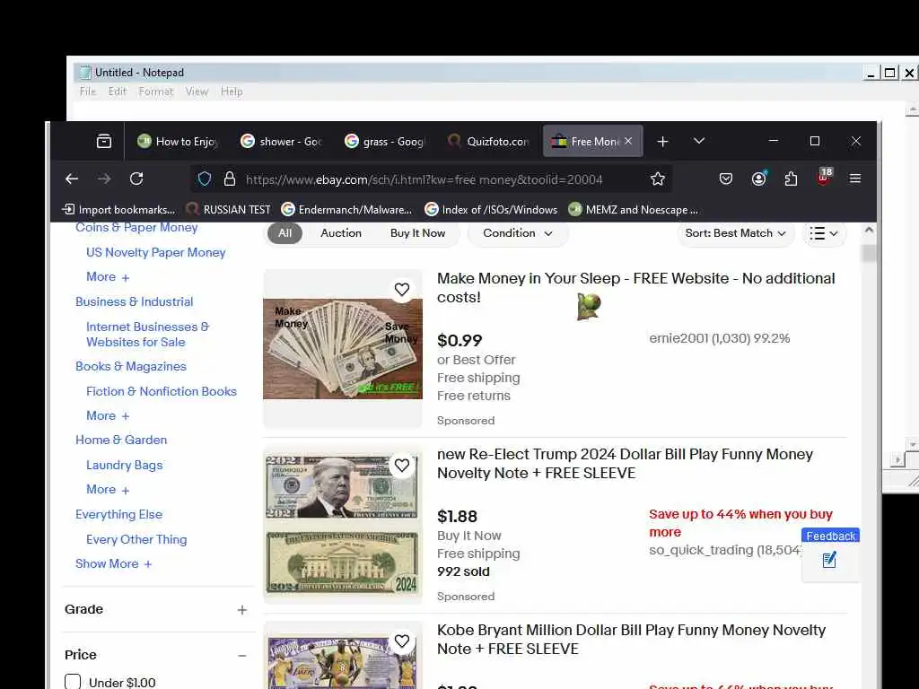Screen dimensions: 919x689
Task: Open the Coins & Paper Money category
Action: [x=136, y=227]
